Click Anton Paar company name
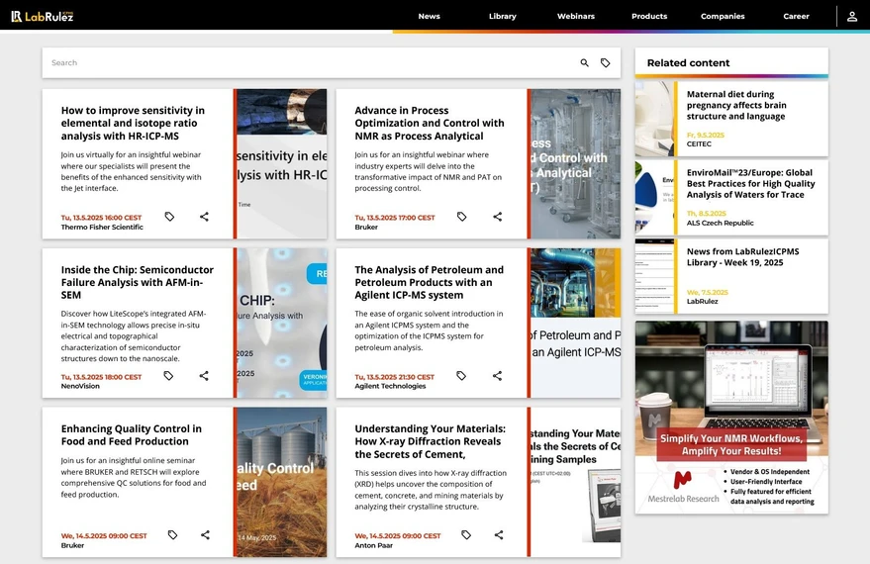Screen dimensions: 870x564 pos(374,545)
